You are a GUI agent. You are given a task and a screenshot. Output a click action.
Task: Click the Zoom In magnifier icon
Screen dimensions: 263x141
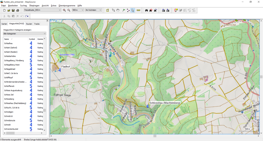pyautogui.click(x=64, y=10)
